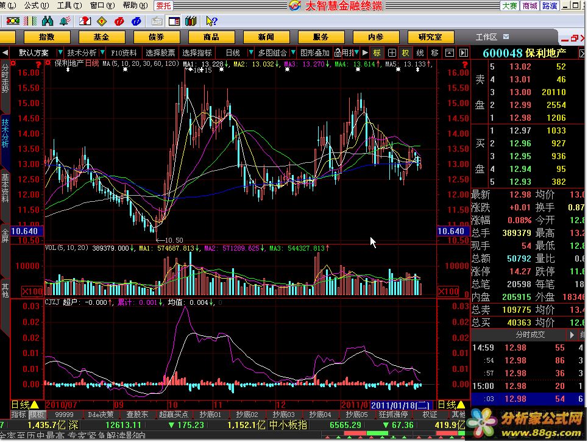Click the blue circular info icon
Screen dimensions: 588x442
pos(136,21)
